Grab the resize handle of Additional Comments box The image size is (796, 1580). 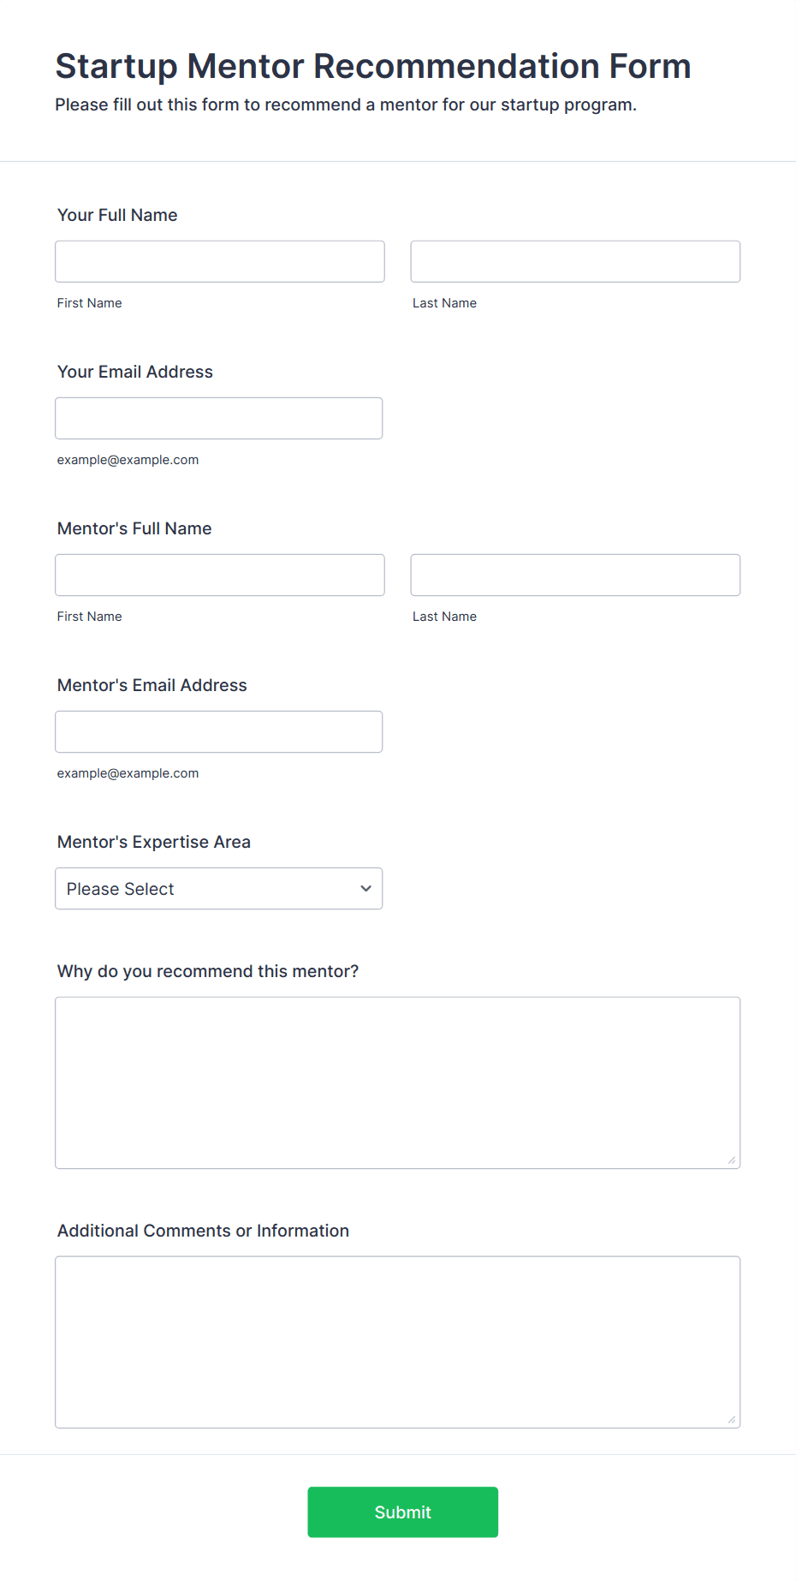click(x=732, y=1419)
